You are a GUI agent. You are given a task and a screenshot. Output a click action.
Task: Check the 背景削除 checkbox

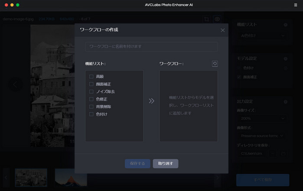coord(91,107)
